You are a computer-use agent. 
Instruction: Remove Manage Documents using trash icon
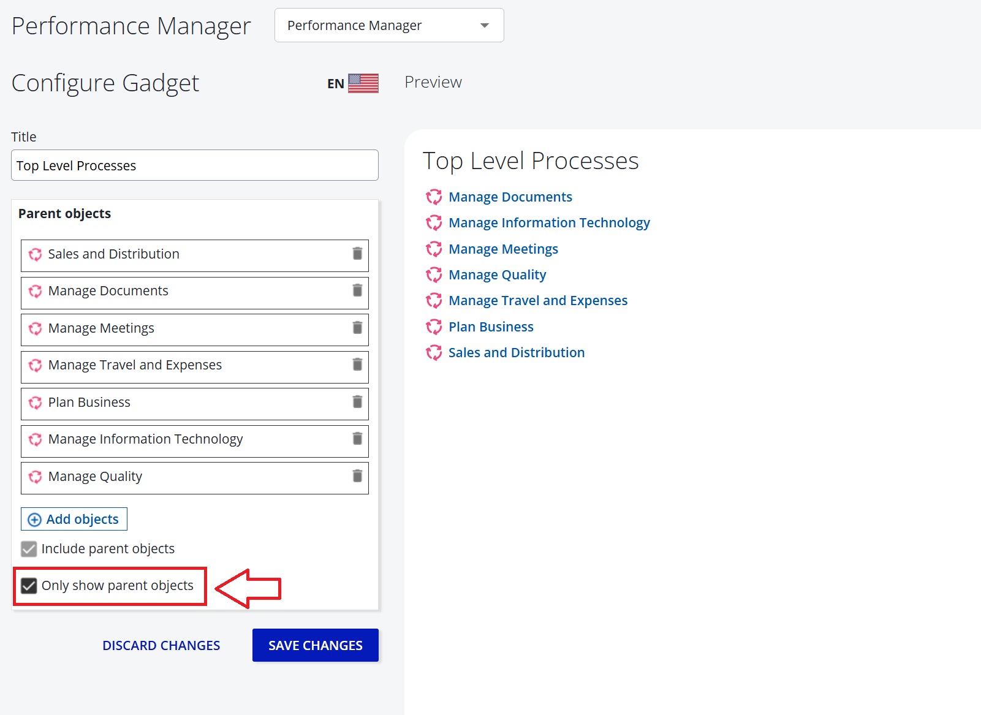(357, 290)
